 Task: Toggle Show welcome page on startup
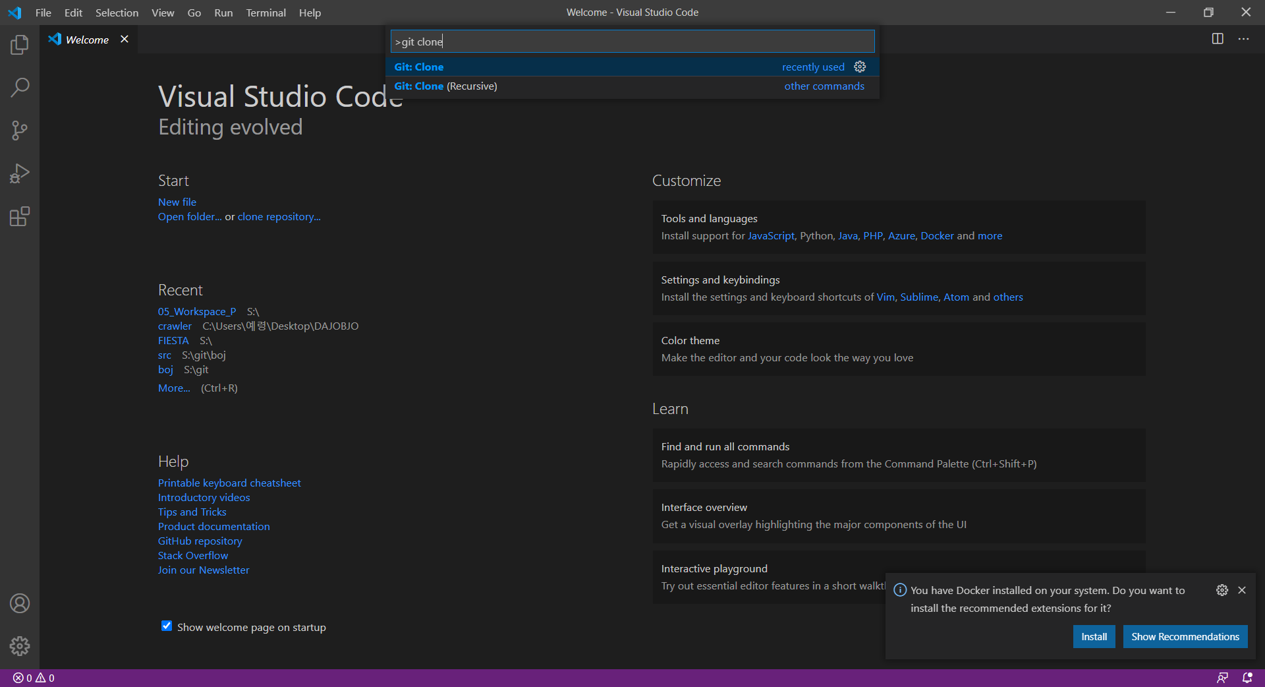[167, 626]
